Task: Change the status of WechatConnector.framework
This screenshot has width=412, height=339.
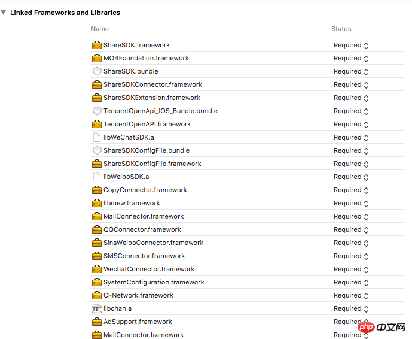Action: 351,270
